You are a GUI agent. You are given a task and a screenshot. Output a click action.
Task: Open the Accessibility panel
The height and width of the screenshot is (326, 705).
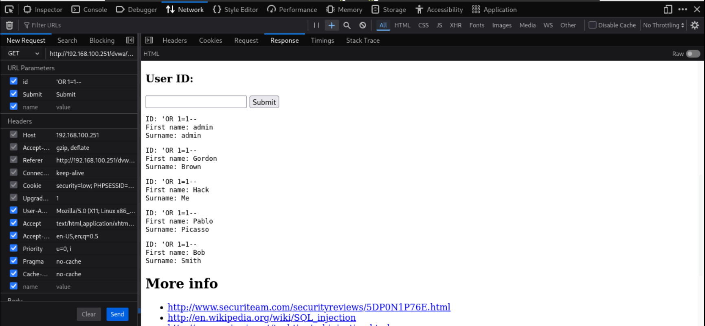[439, 9]
